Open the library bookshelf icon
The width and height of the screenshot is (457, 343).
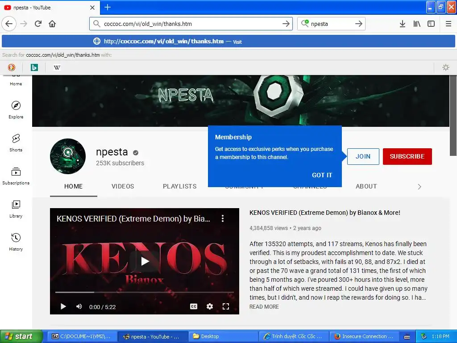(x=417, y=24)
